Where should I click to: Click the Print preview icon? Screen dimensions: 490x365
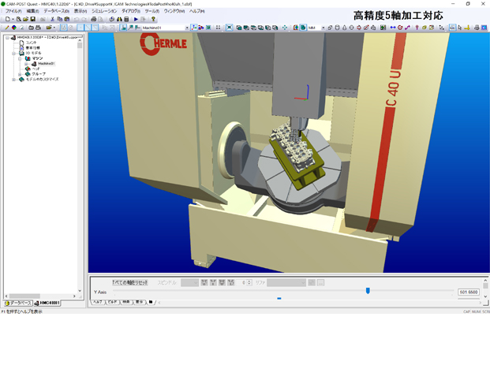click(x=101, y=19)
